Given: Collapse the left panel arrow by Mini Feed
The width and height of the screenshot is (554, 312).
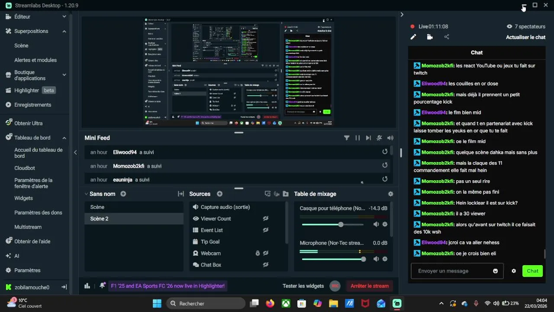Looking at the screenshot, I should pyautogui.click(x=75, y=152).
